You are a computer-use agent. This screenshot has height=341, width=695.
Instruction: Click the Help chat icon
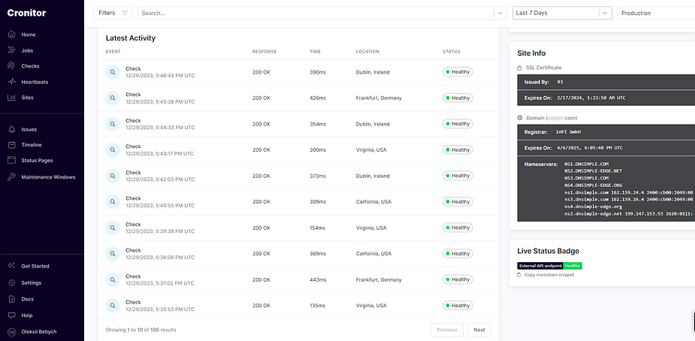[11, 315]
